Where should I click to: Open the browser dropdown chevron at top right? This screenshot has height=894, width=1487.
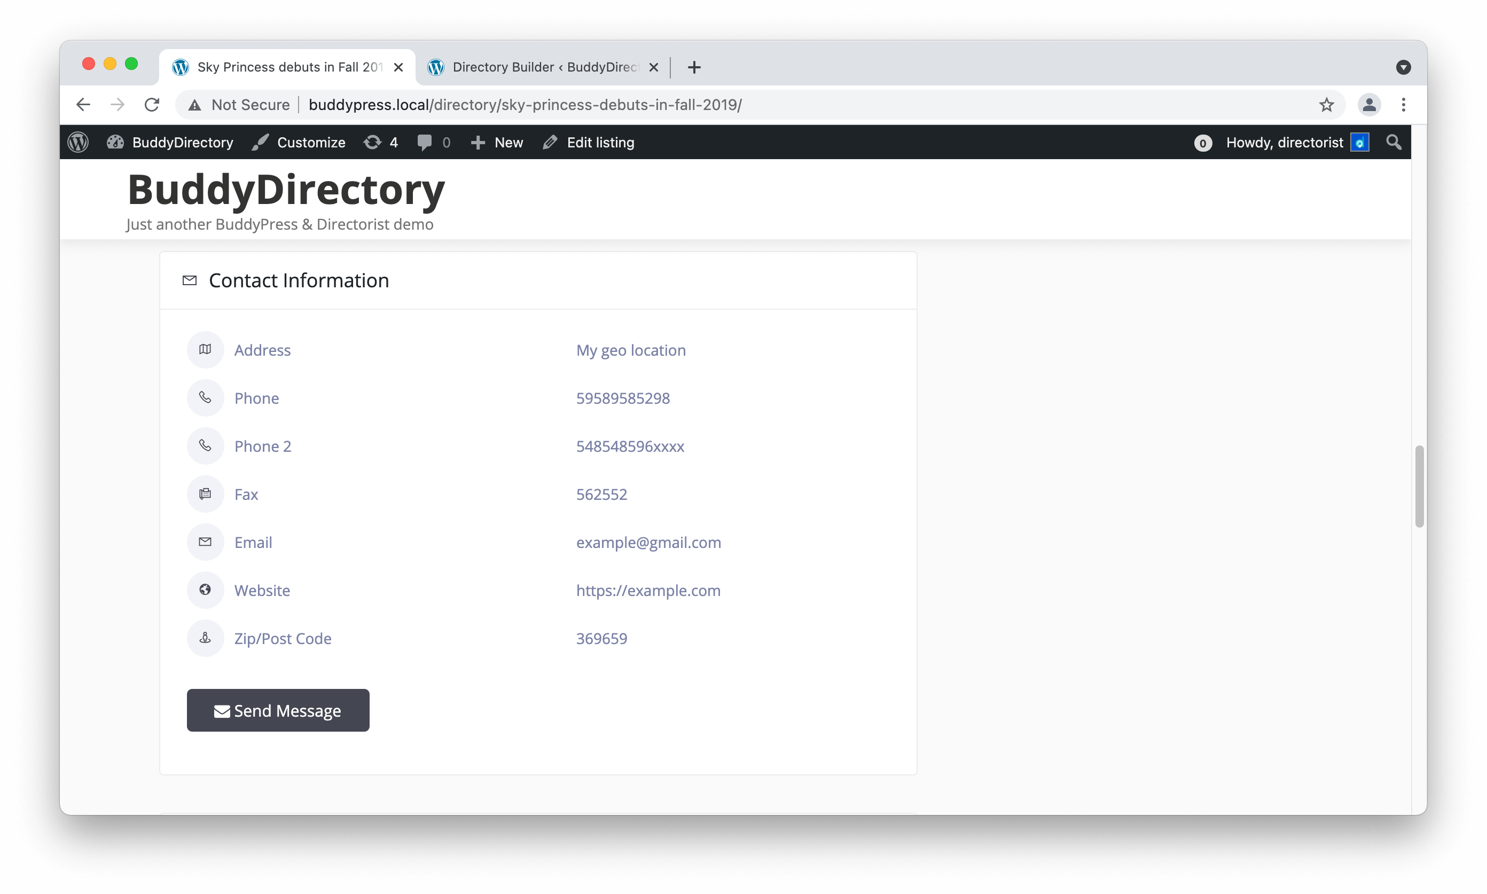point(1404,67)
